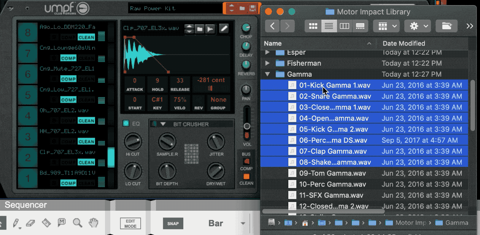The height and width of the screenshot is (235, 480).
Task: Toggle COMP bus on the Cng_Mute_727 pad
Action: pos(68,79)
